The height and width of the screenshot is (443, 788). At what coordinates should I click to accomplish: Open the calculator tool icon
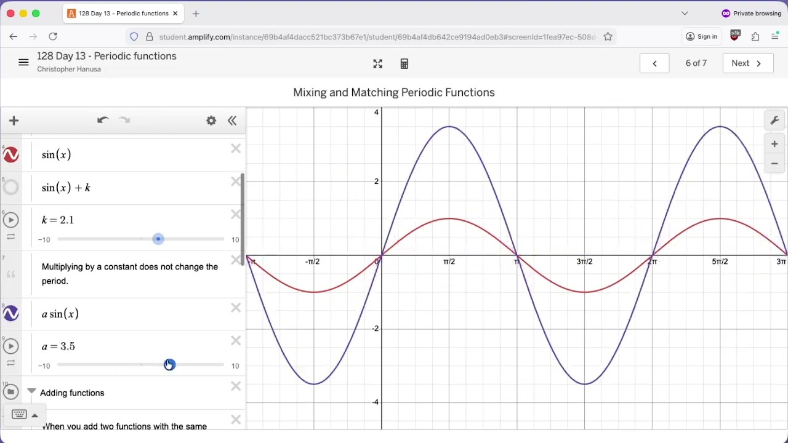404,64
